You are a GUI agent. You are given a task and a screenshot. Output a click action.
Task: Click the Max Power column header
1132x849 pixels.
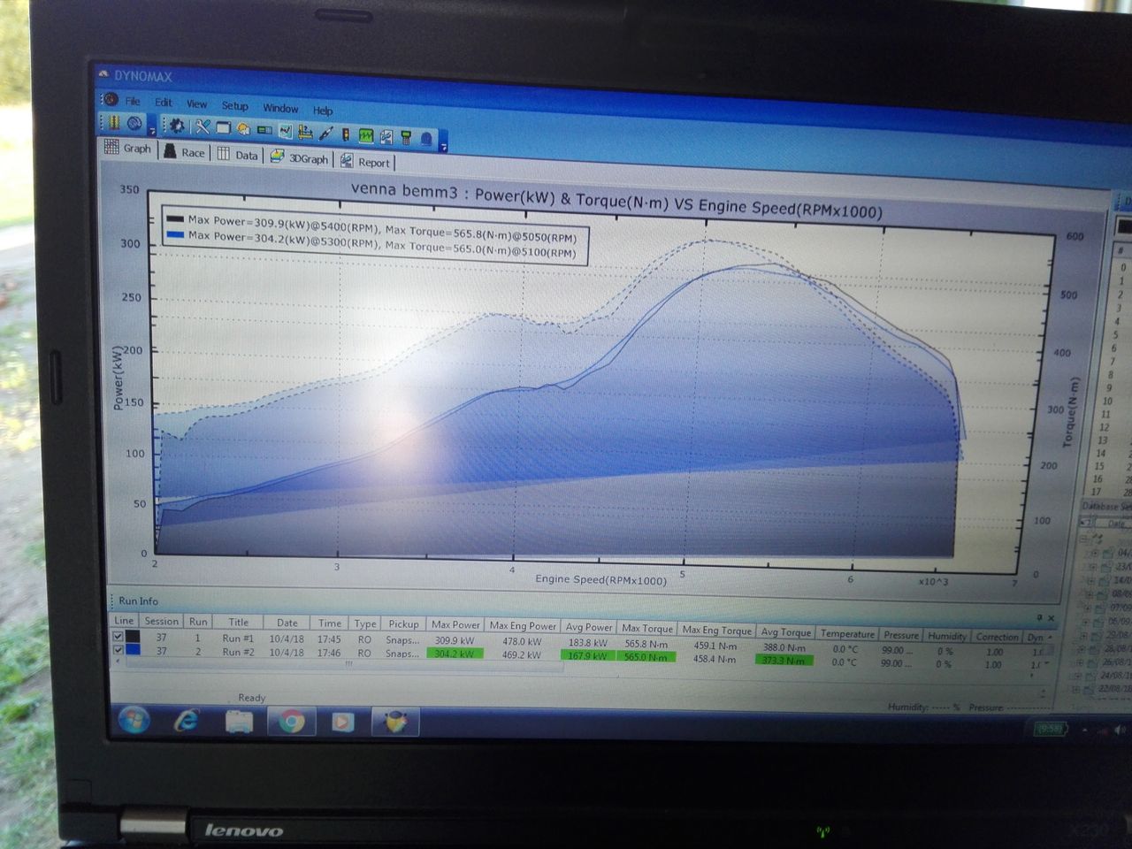(x=455, y=624)
